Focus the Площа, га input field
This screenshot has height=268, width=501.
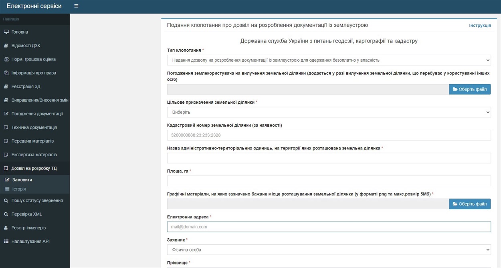point(329,181)
